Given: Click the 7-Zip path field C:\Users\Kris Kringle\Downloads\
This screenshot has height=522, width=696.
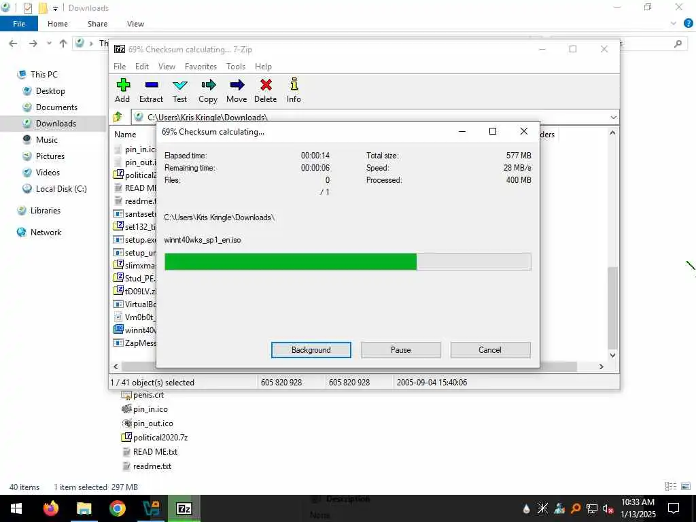Looking at the screenshot, I should (370, 117).
